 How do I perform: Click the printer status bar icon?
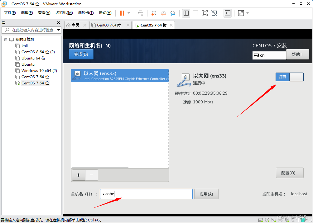coord(280,221)
